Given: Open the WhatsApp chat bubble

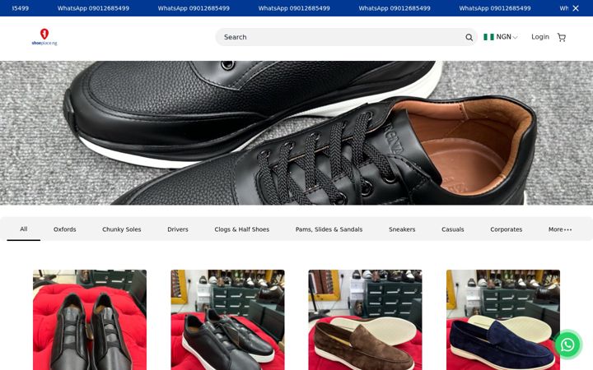Looking at the screenshot, I should [x=567, y=345].
